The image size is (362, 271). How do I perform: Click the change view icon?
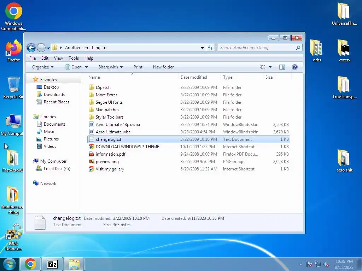[x=263, y=67]
